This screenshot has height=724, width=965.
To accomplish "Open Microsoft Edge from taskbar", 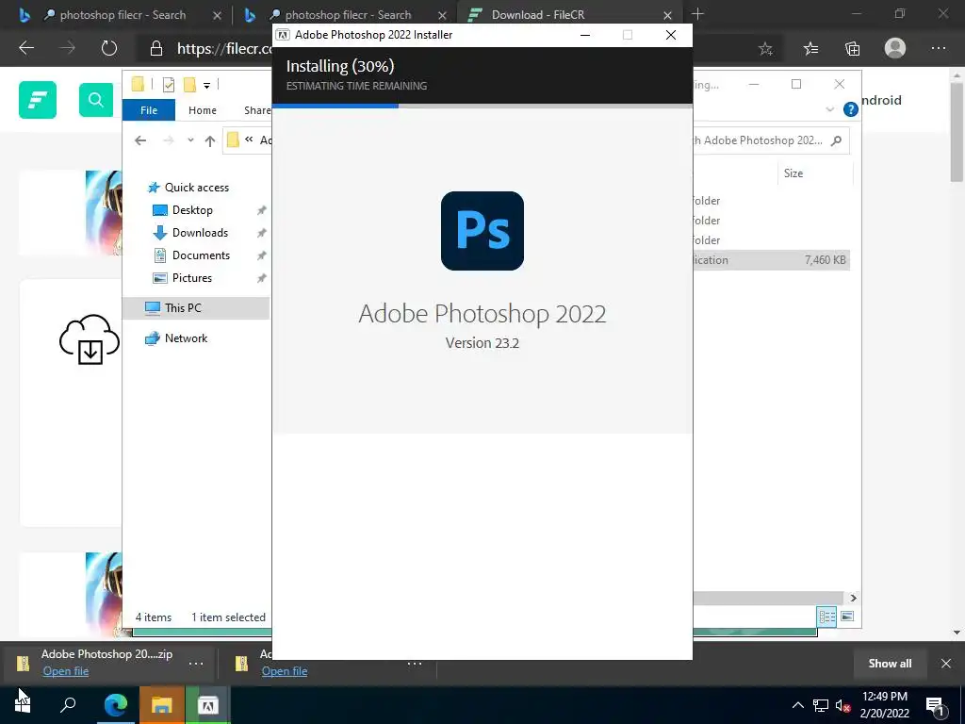I will [115, 704].
